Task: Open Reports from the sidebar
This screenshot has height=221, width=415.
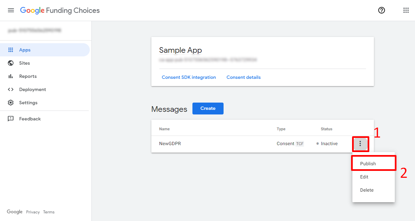Action: coord(44,76)
